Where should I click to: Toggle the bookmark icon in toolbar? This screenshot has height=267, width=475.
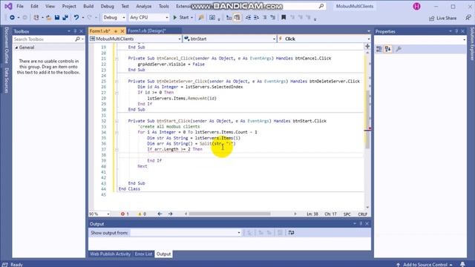point(284,18)
